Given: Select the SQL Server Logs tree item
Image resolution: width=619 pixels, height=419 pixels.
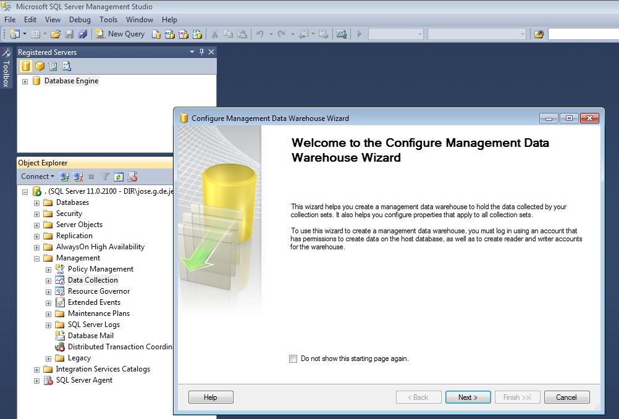Looking at the screenshot, I should (93, 325).
